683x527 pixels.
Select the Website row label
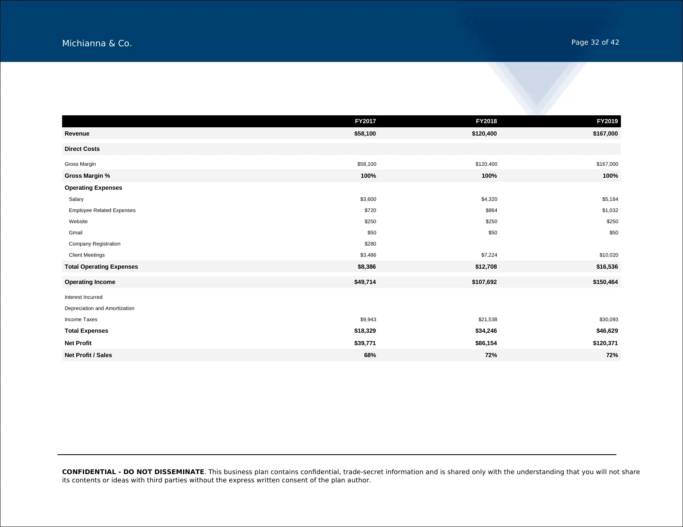[78, 222]
